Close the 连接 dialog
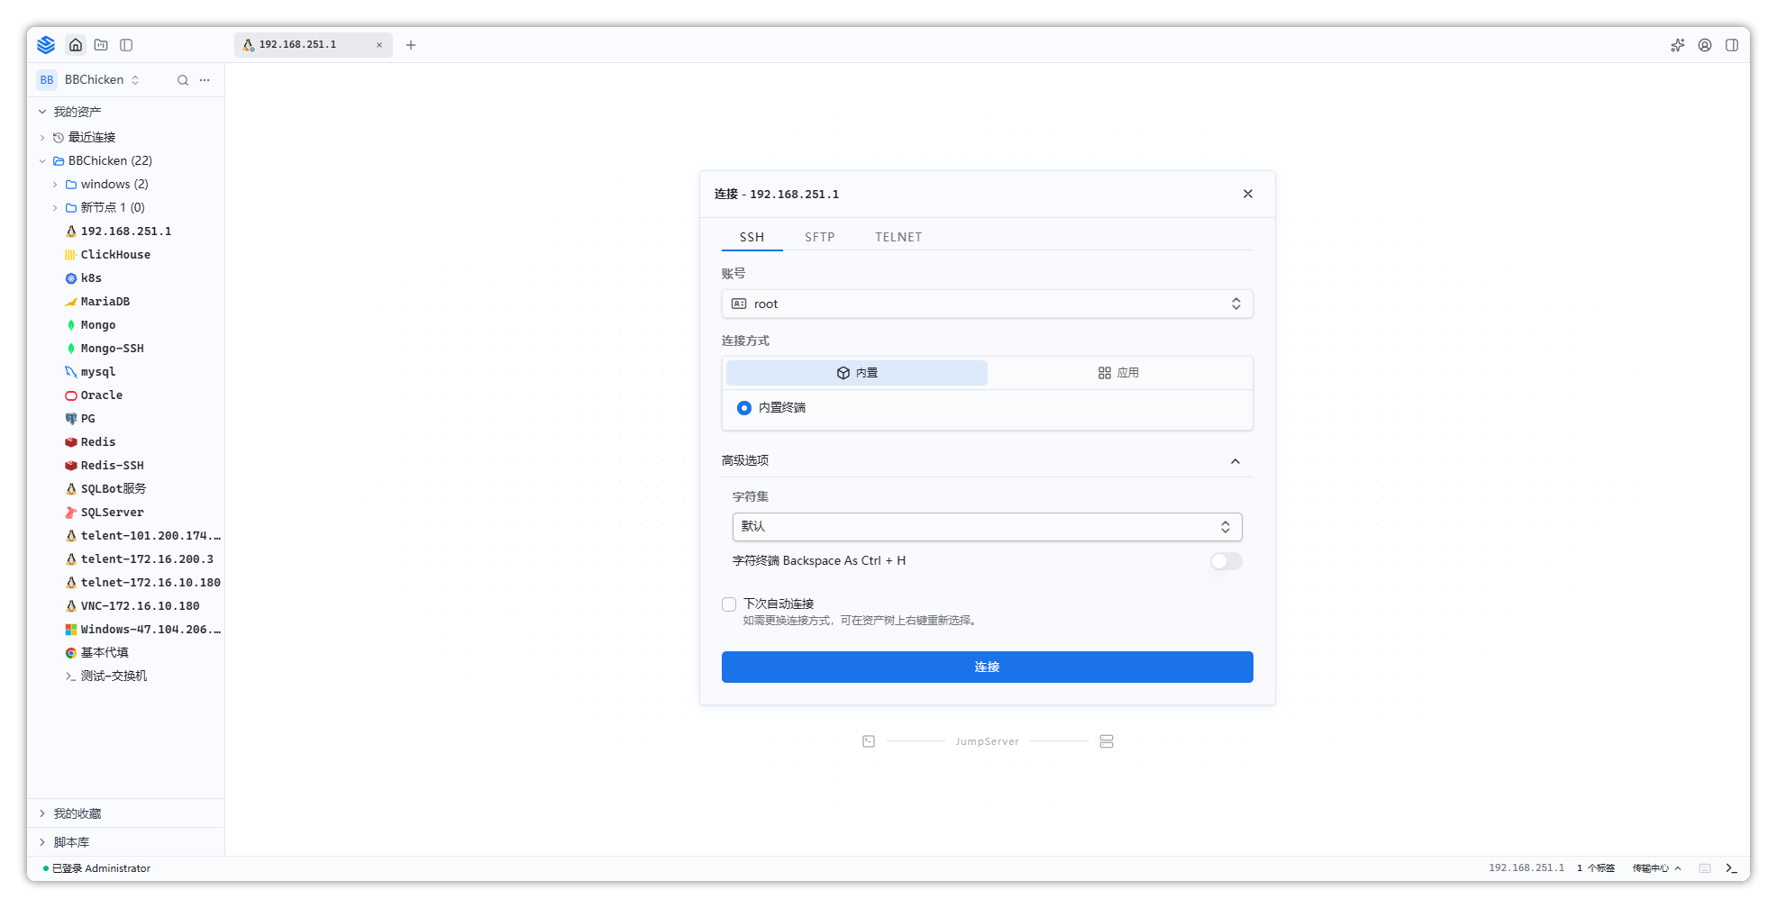This screenshot has width=1777, height=899. tap(1248, 194)
